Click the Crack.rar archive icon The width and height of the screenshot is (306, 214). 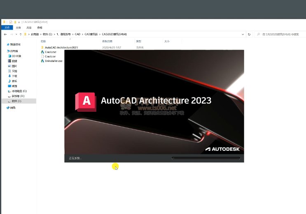click(42, 56)
